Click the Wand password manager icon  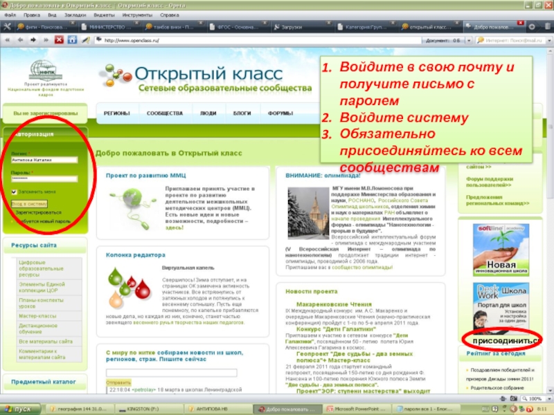click(x=85, y=40)
